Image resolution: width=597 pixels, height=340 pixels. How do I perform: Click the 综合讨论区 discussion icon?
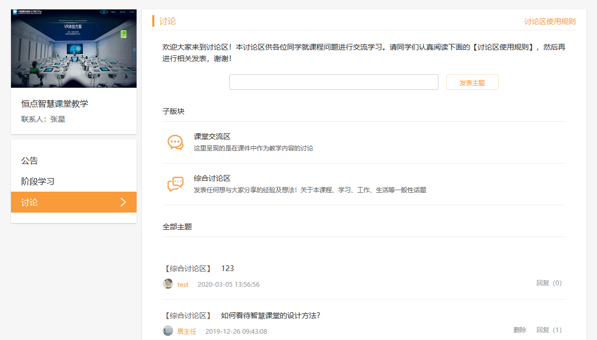point(175,184)
